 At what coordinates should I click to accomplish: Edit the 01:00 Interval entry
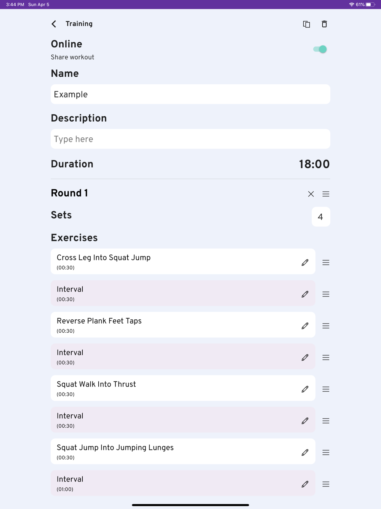[x=305, y=484]
